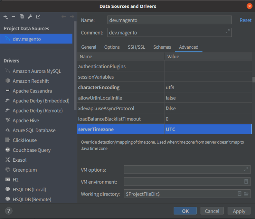The height and width of the screenshot is (219, 255).
Task: Close the Data Sources and Drivers dialog
Action: click(x=249, y=6)
